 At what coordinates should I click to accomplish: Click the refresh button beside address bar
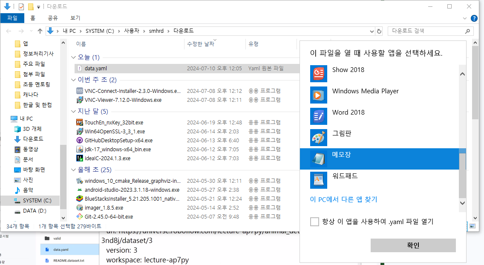click(x=379, y=31)
